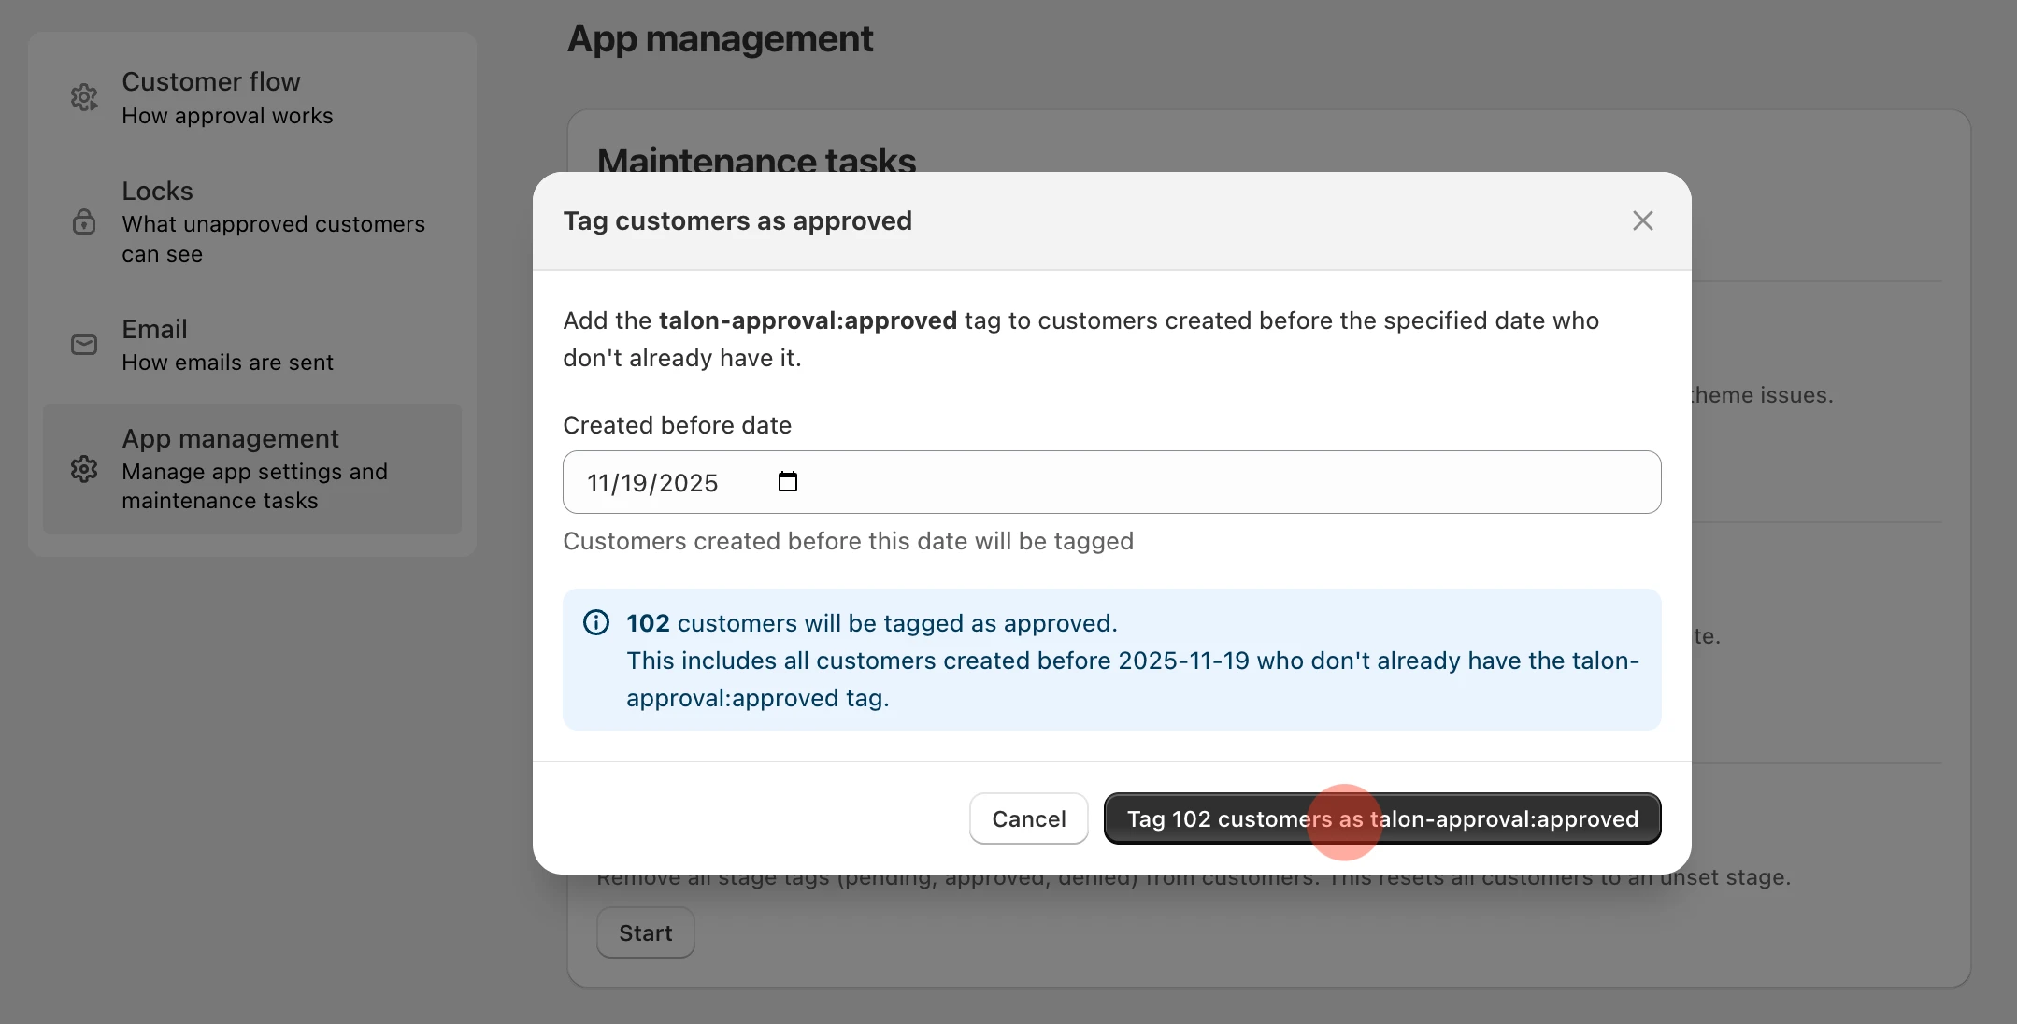The image size is (2017, 1024).
Task: Click the padlock icon beside Locks
Action: tap(84, 222)
